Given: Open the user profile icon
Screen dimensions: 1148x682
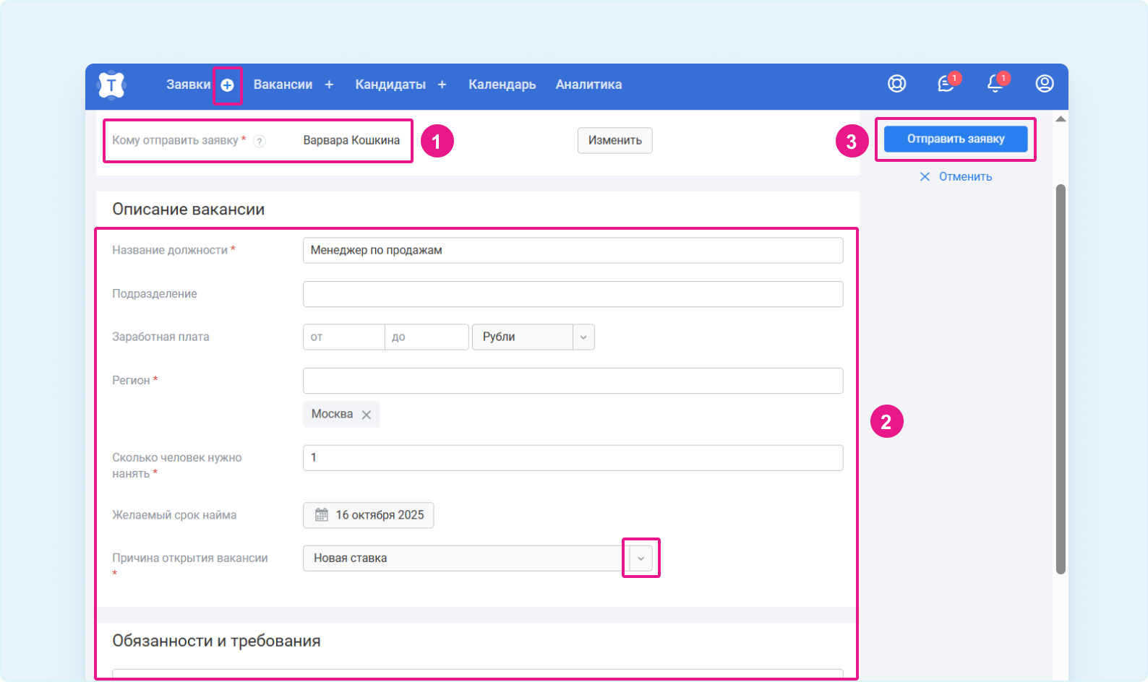Looking at the screenshot, I should click(x=1044, y=84).
